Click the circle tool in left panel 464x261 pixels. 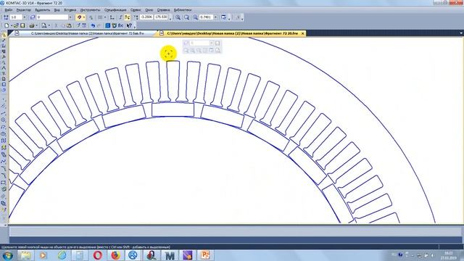point(4,120)
